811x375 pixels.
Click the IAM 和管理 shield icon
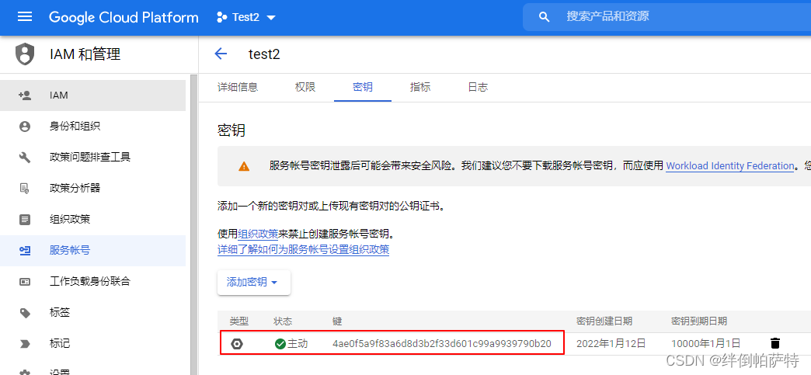(x=25, y=54)
